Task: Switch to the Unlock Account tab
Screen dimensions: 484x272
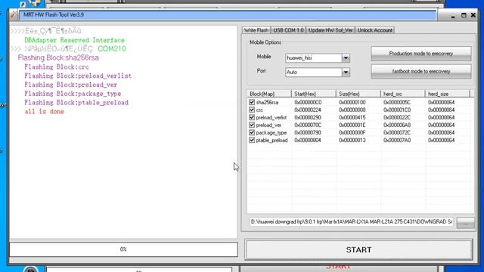Action: pos(375,30)
